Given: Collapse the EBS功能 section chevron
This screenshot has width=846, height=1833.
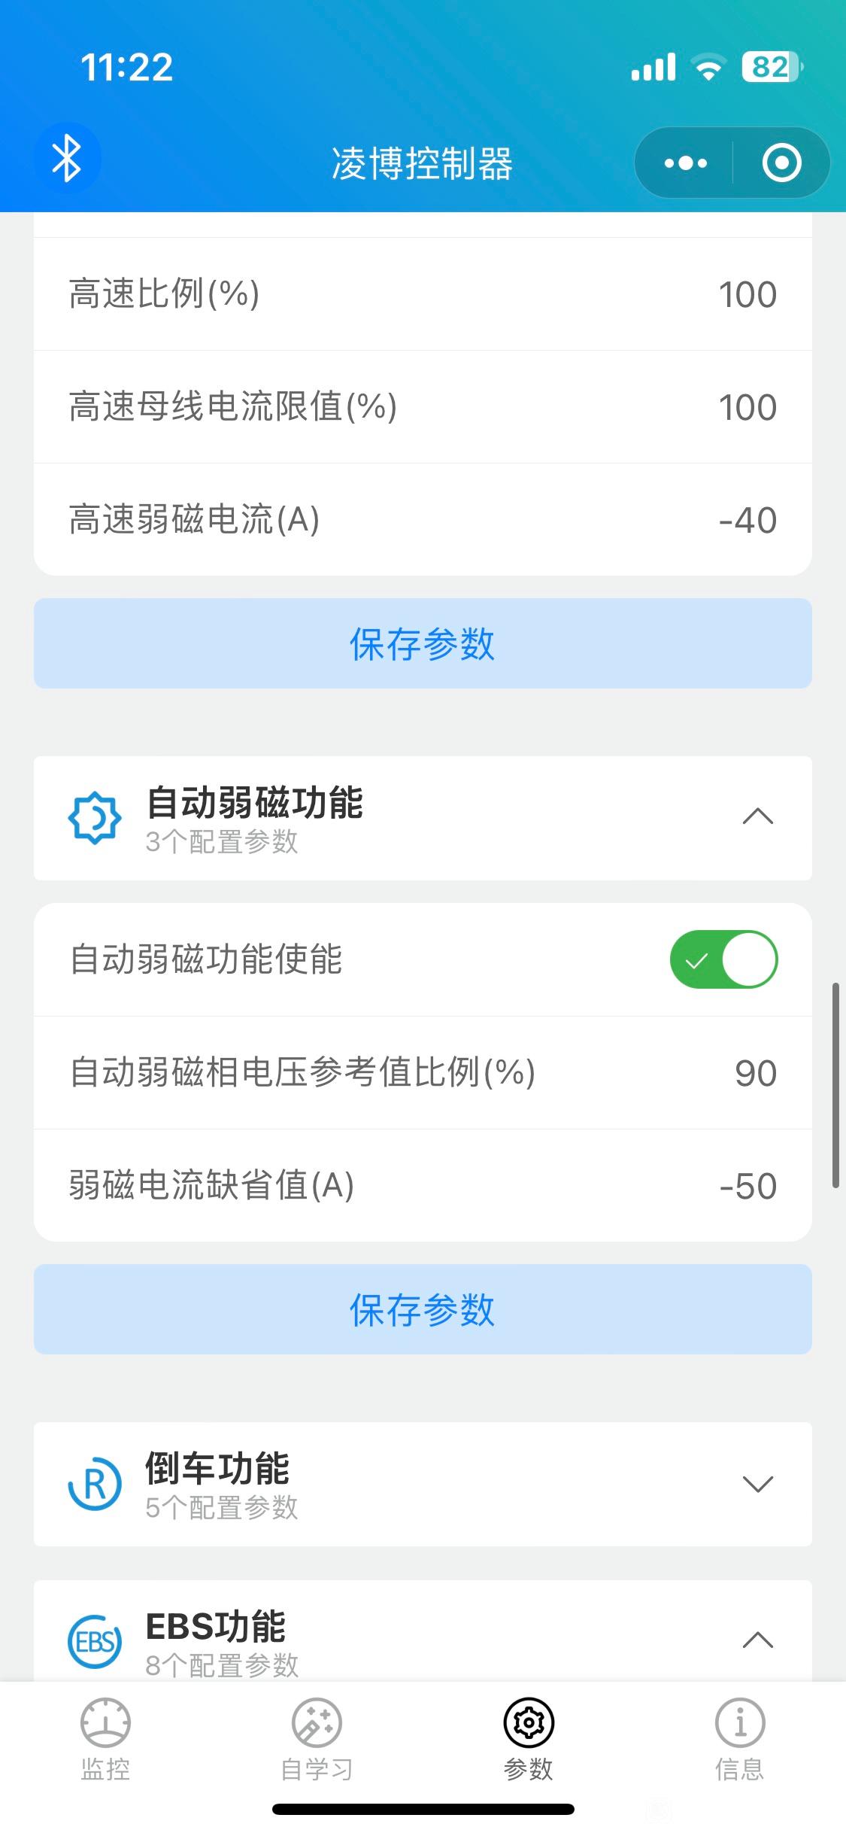Looking at the screenshot, I should pyautogui.click(x=757, y=1640).
